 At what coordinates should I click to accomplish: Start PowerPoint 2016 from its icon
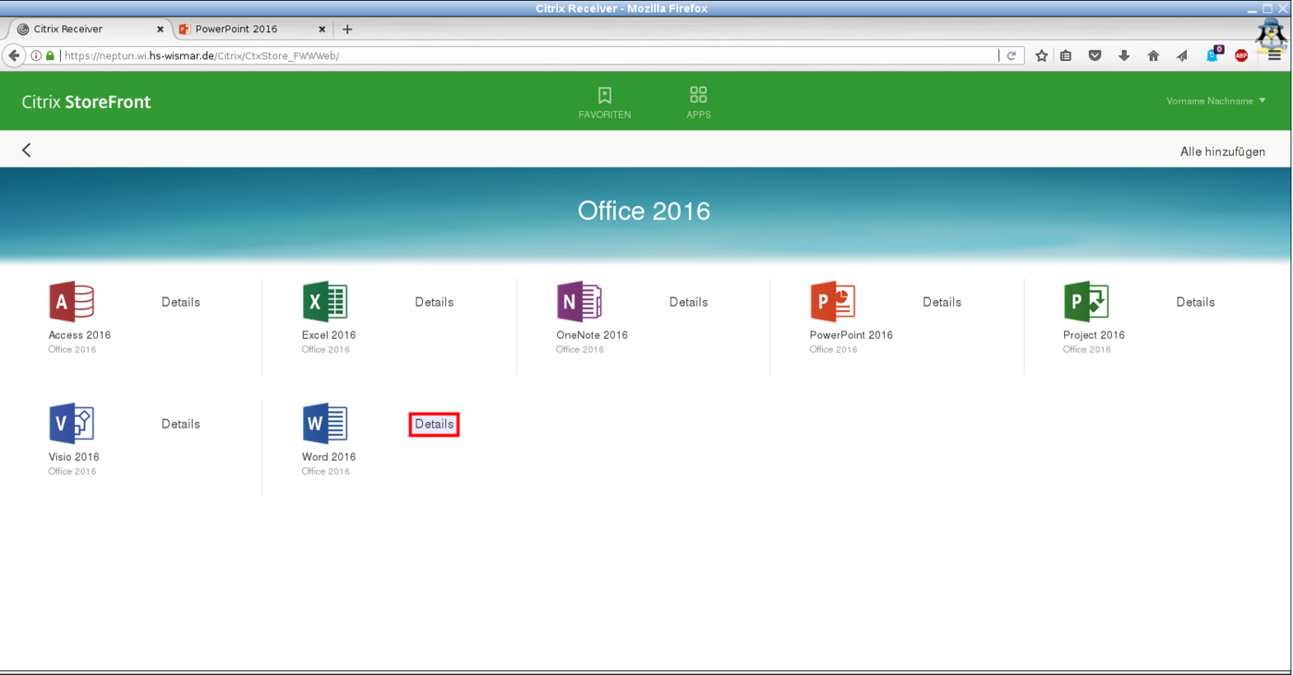pos(832,302)
